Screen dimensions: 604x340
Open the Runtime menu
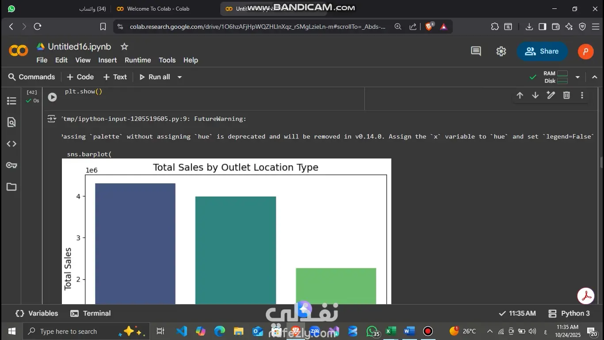(138, 60)
